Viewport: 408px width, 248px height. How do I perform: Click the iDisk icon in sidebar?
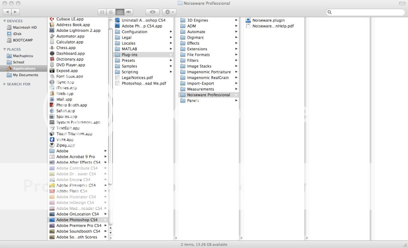tap(9, 34)
